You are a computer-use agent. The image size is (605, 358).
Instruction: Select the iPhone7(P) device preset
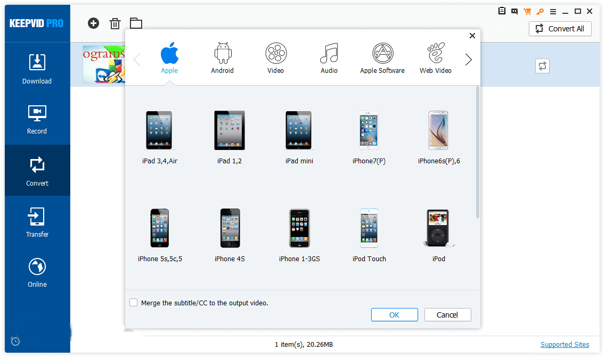369,138
